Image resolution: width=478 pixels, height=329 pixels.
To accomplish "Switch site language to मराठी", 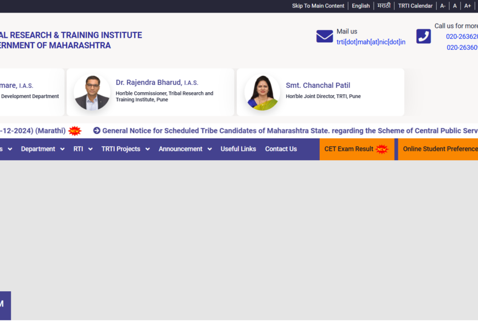I will 384,6.
